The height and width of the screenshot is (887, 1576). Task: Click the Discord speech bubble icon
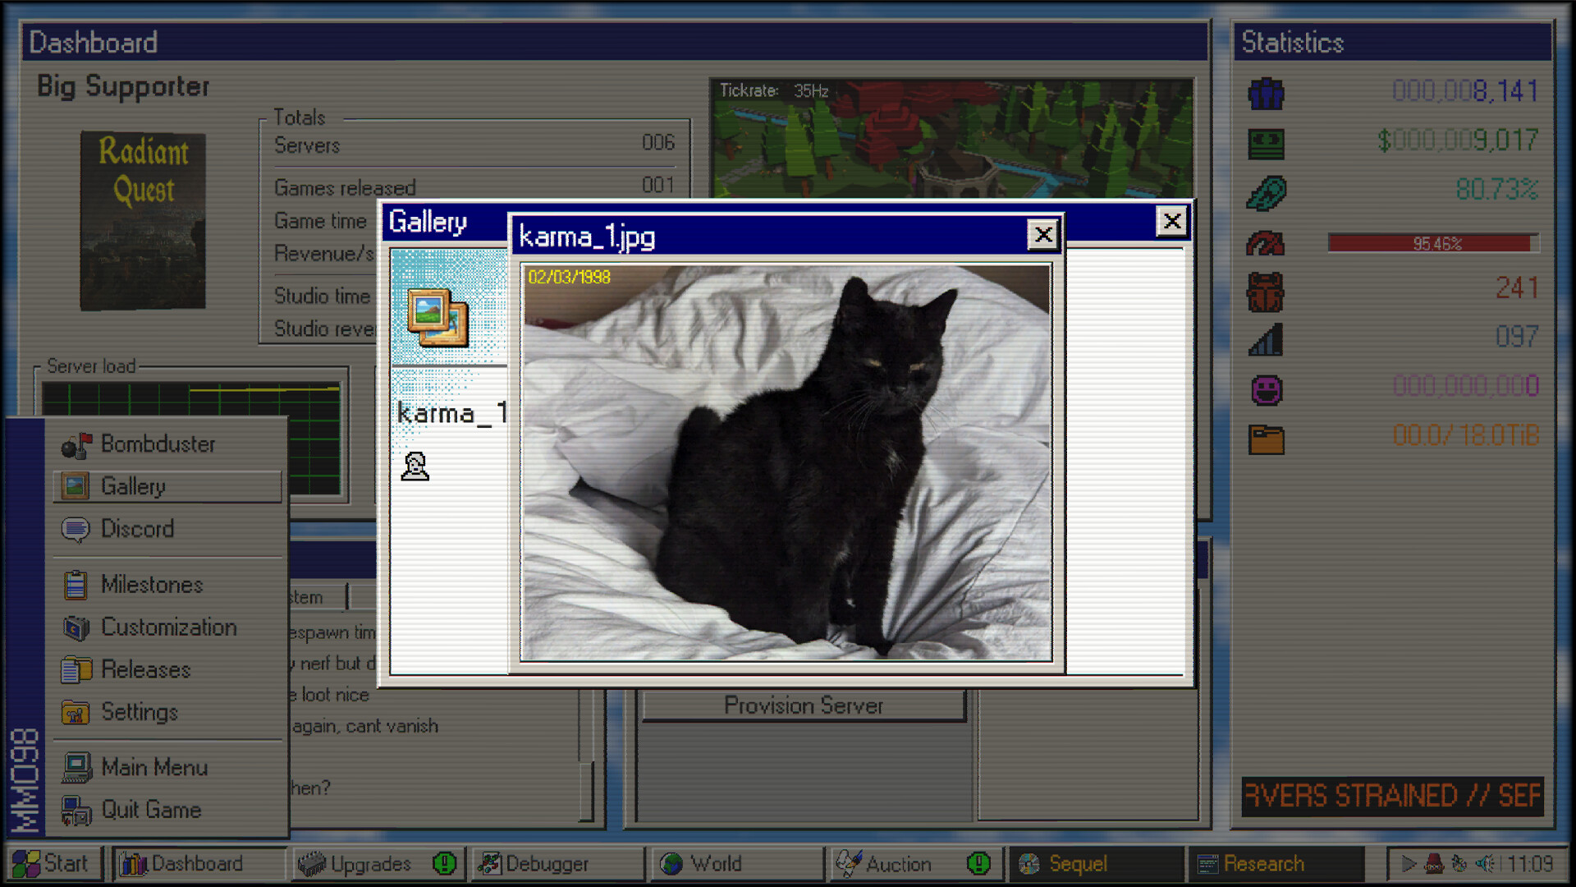pos(77,529)
